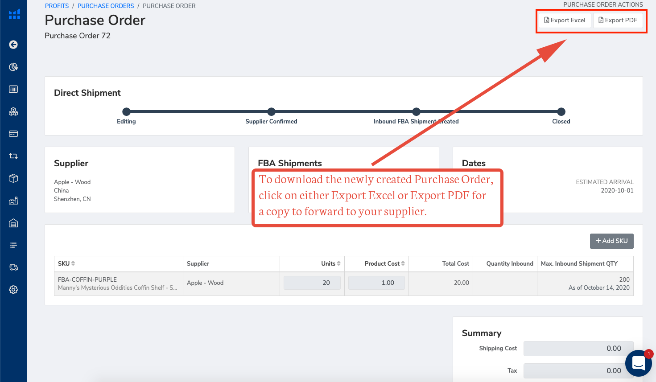
Task: Open the chat support widget
Action: [639, 363]
